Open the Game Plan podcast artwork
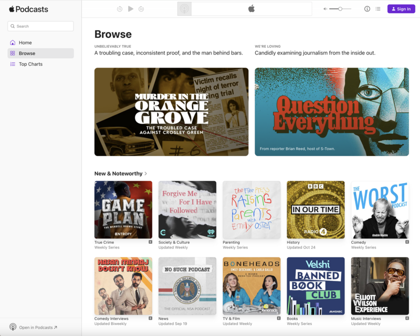Screen dimensions: 420x336 pos(123,210)
